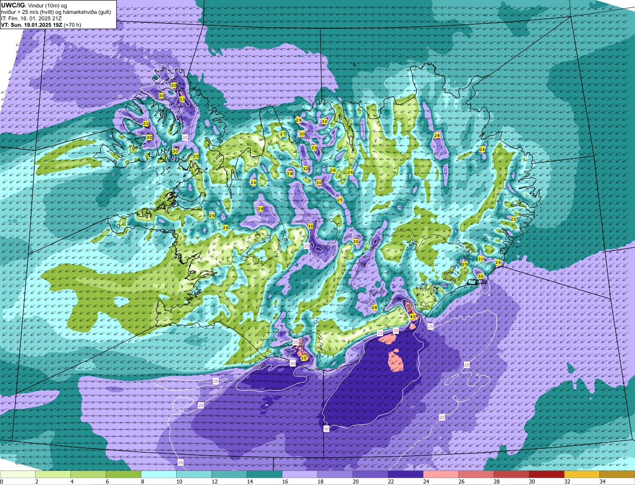Select the legend swatch between 16 and 18
Screen dimensions: 635x485
coord(300,474)
